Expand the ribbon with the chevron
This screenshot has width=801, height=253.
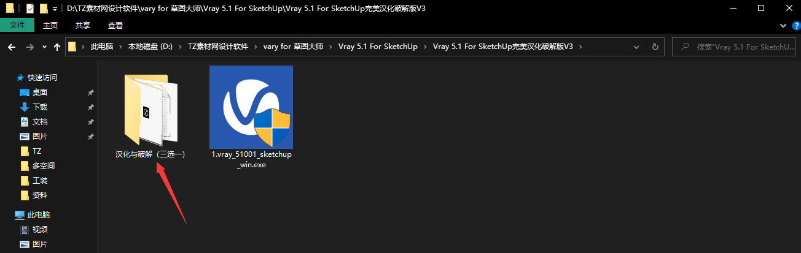pyautogui.click(x=782, y=25)
